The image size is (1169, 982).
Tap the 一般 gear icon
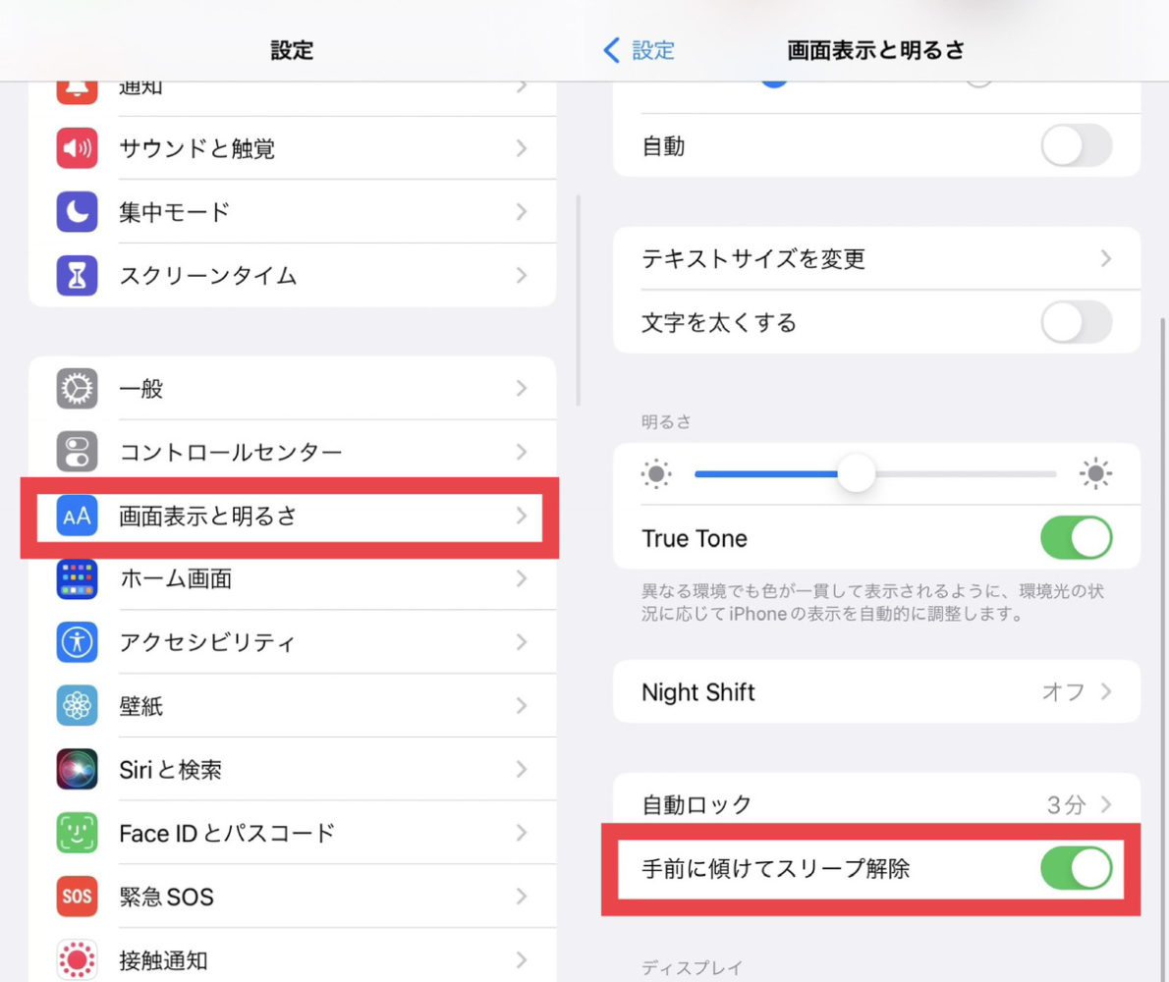77,389
